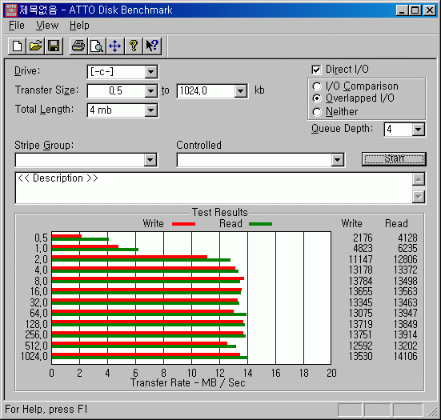
Task: Open the Total Length 4 mb dropdown
Action: [151, 110]
